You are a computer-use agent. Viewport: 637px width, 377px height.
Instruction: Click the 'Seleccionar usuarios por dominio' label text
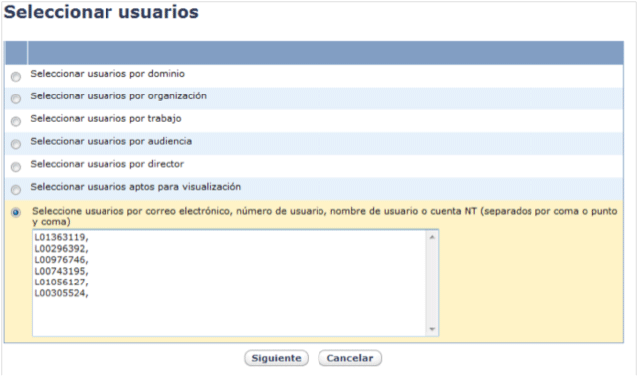pos(107,74)
